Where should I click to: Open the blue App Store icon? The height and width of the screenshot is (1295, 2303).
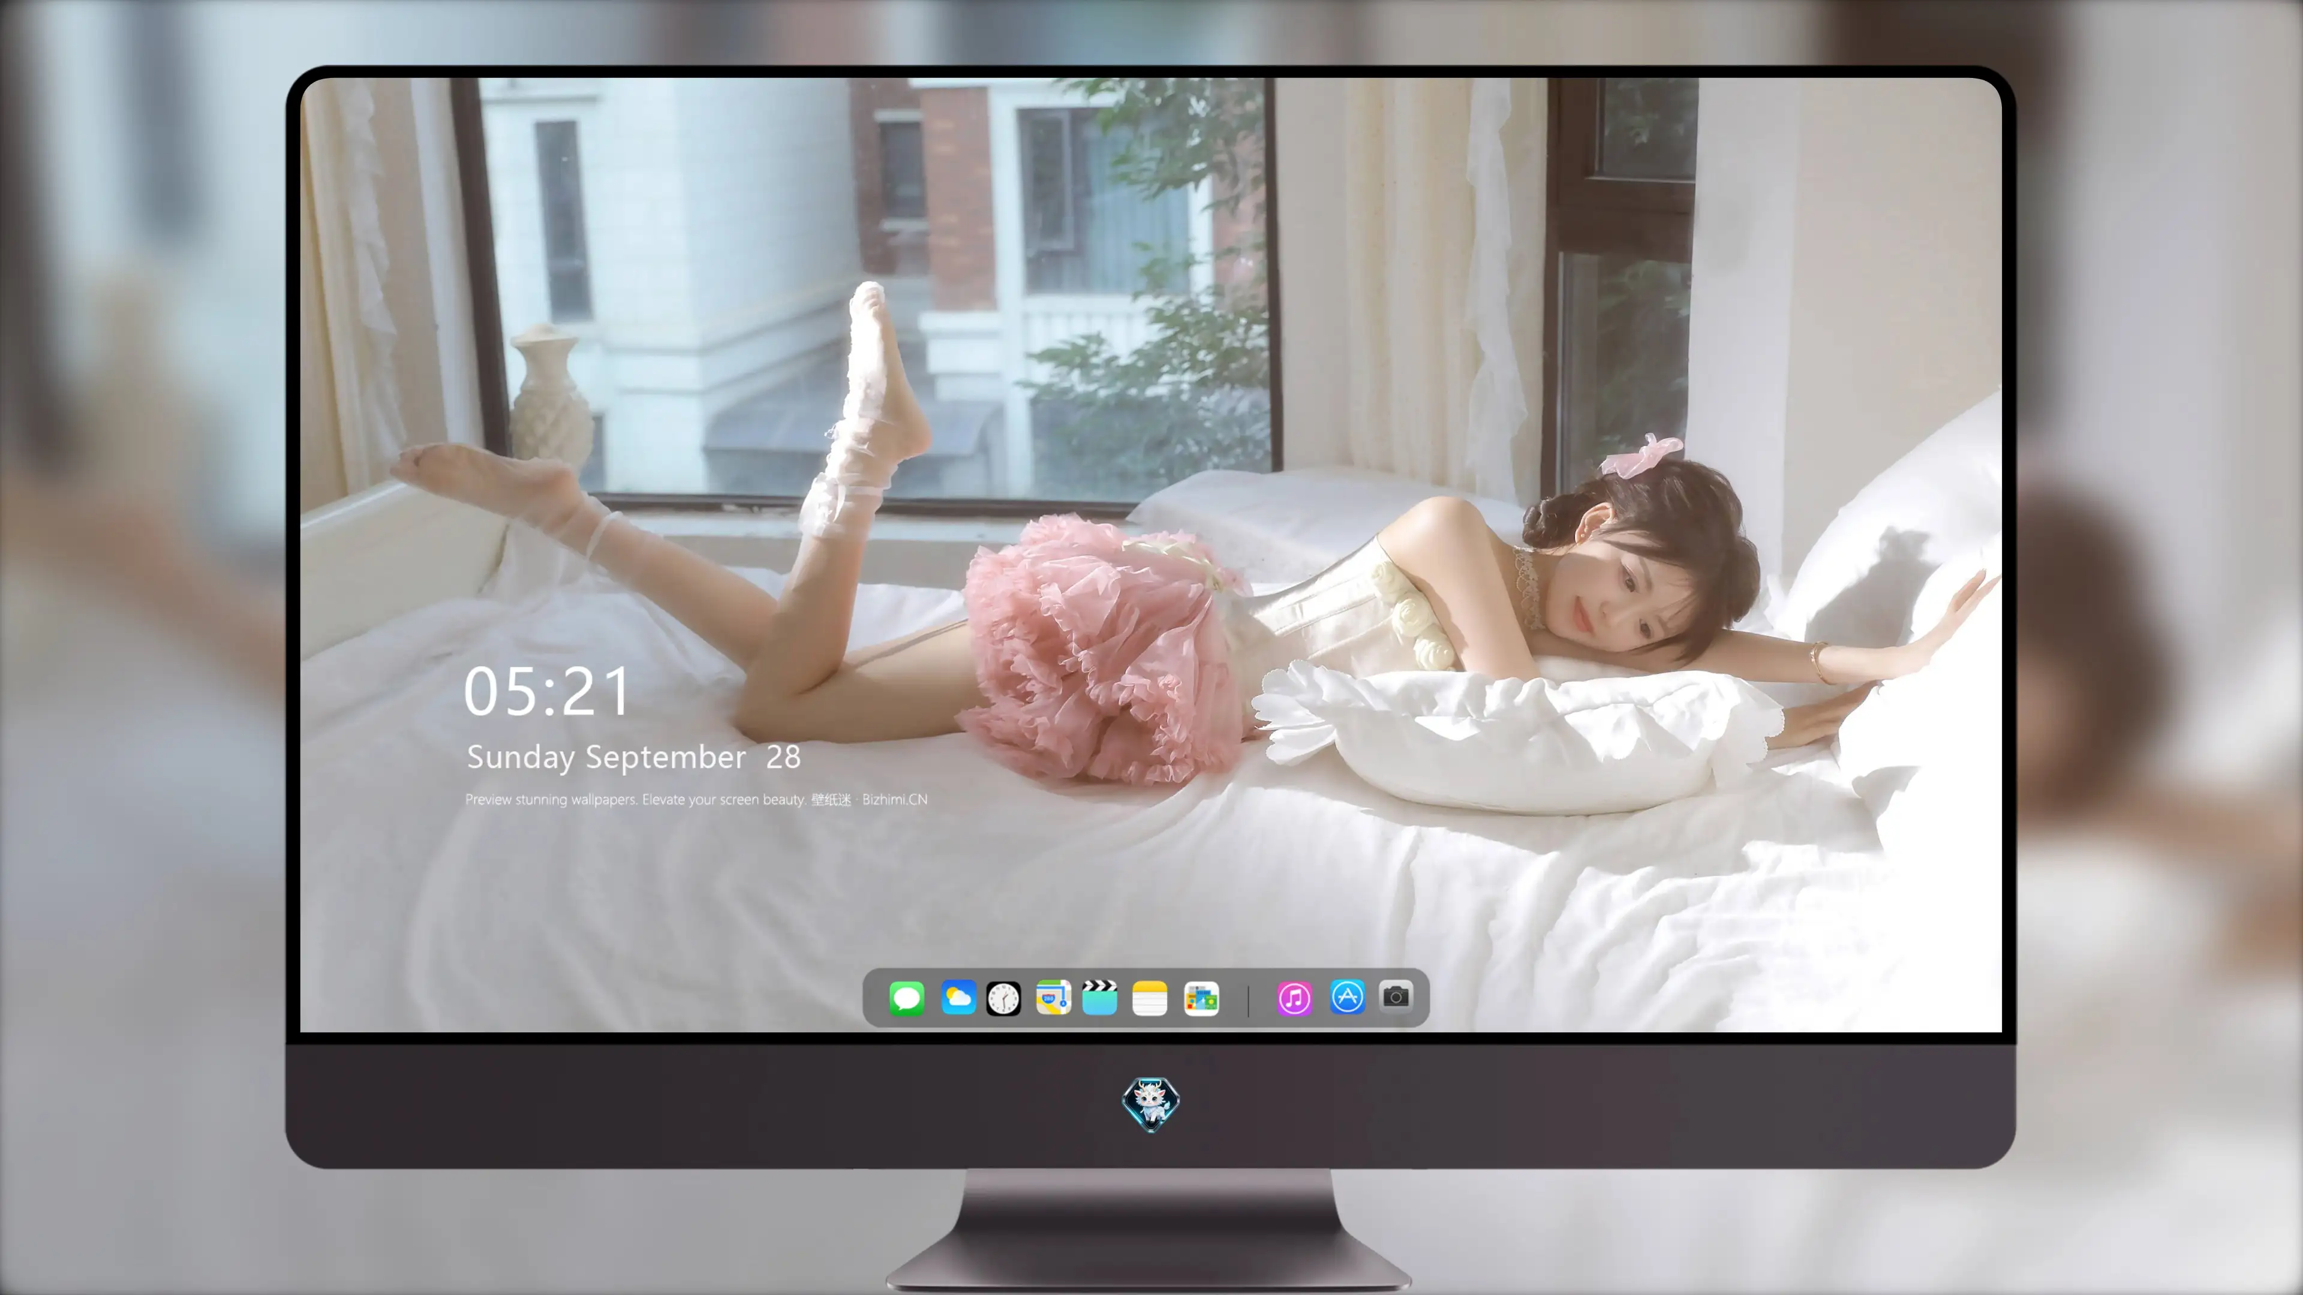point(1347,996)
